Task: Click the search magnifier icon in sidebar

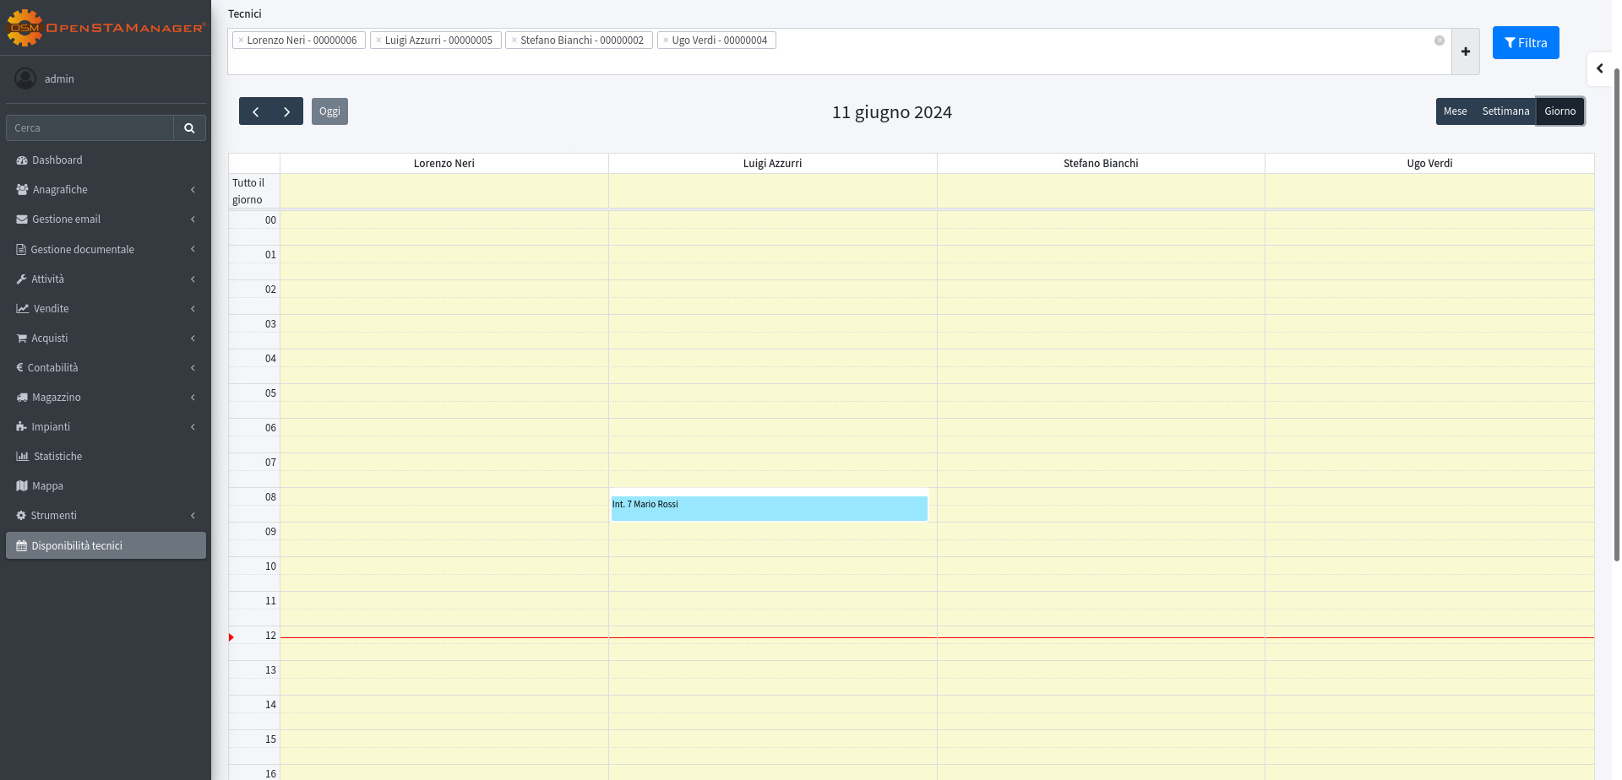Action: 189,128
